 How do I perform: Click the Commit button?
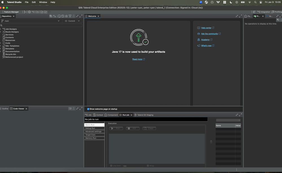(70, 21)
